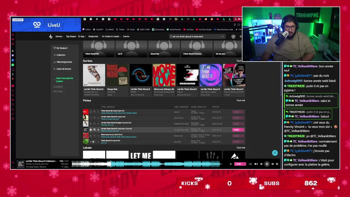Buy playing track via player €1.39 button
350x197 pixels.
pyautogui.click(x=238, y=164)
